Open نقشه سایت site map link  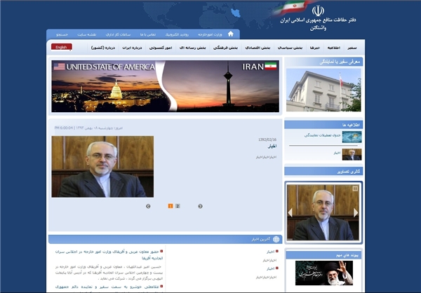tap(87, 34)
